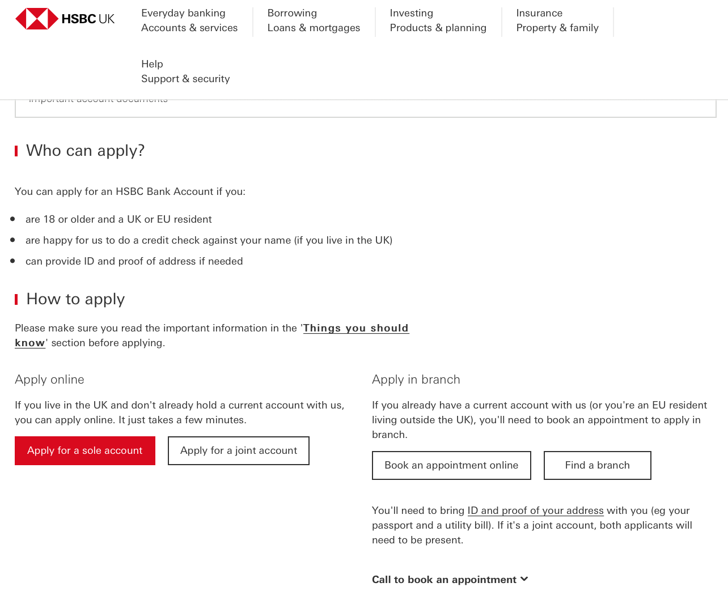Click the 'Who can apply?' heading
Screen dimensions: 728x604
click(86, 151)
